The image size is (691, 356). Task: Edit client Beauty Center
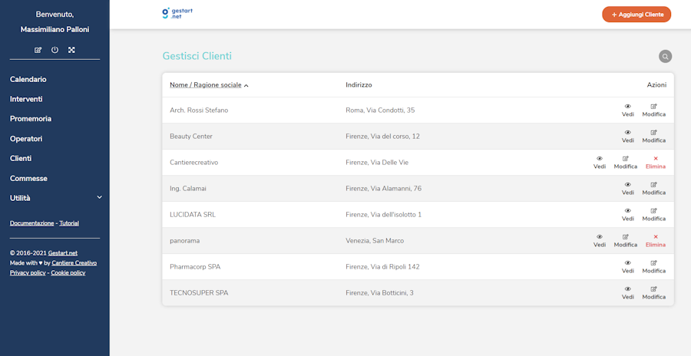[653, 136]
